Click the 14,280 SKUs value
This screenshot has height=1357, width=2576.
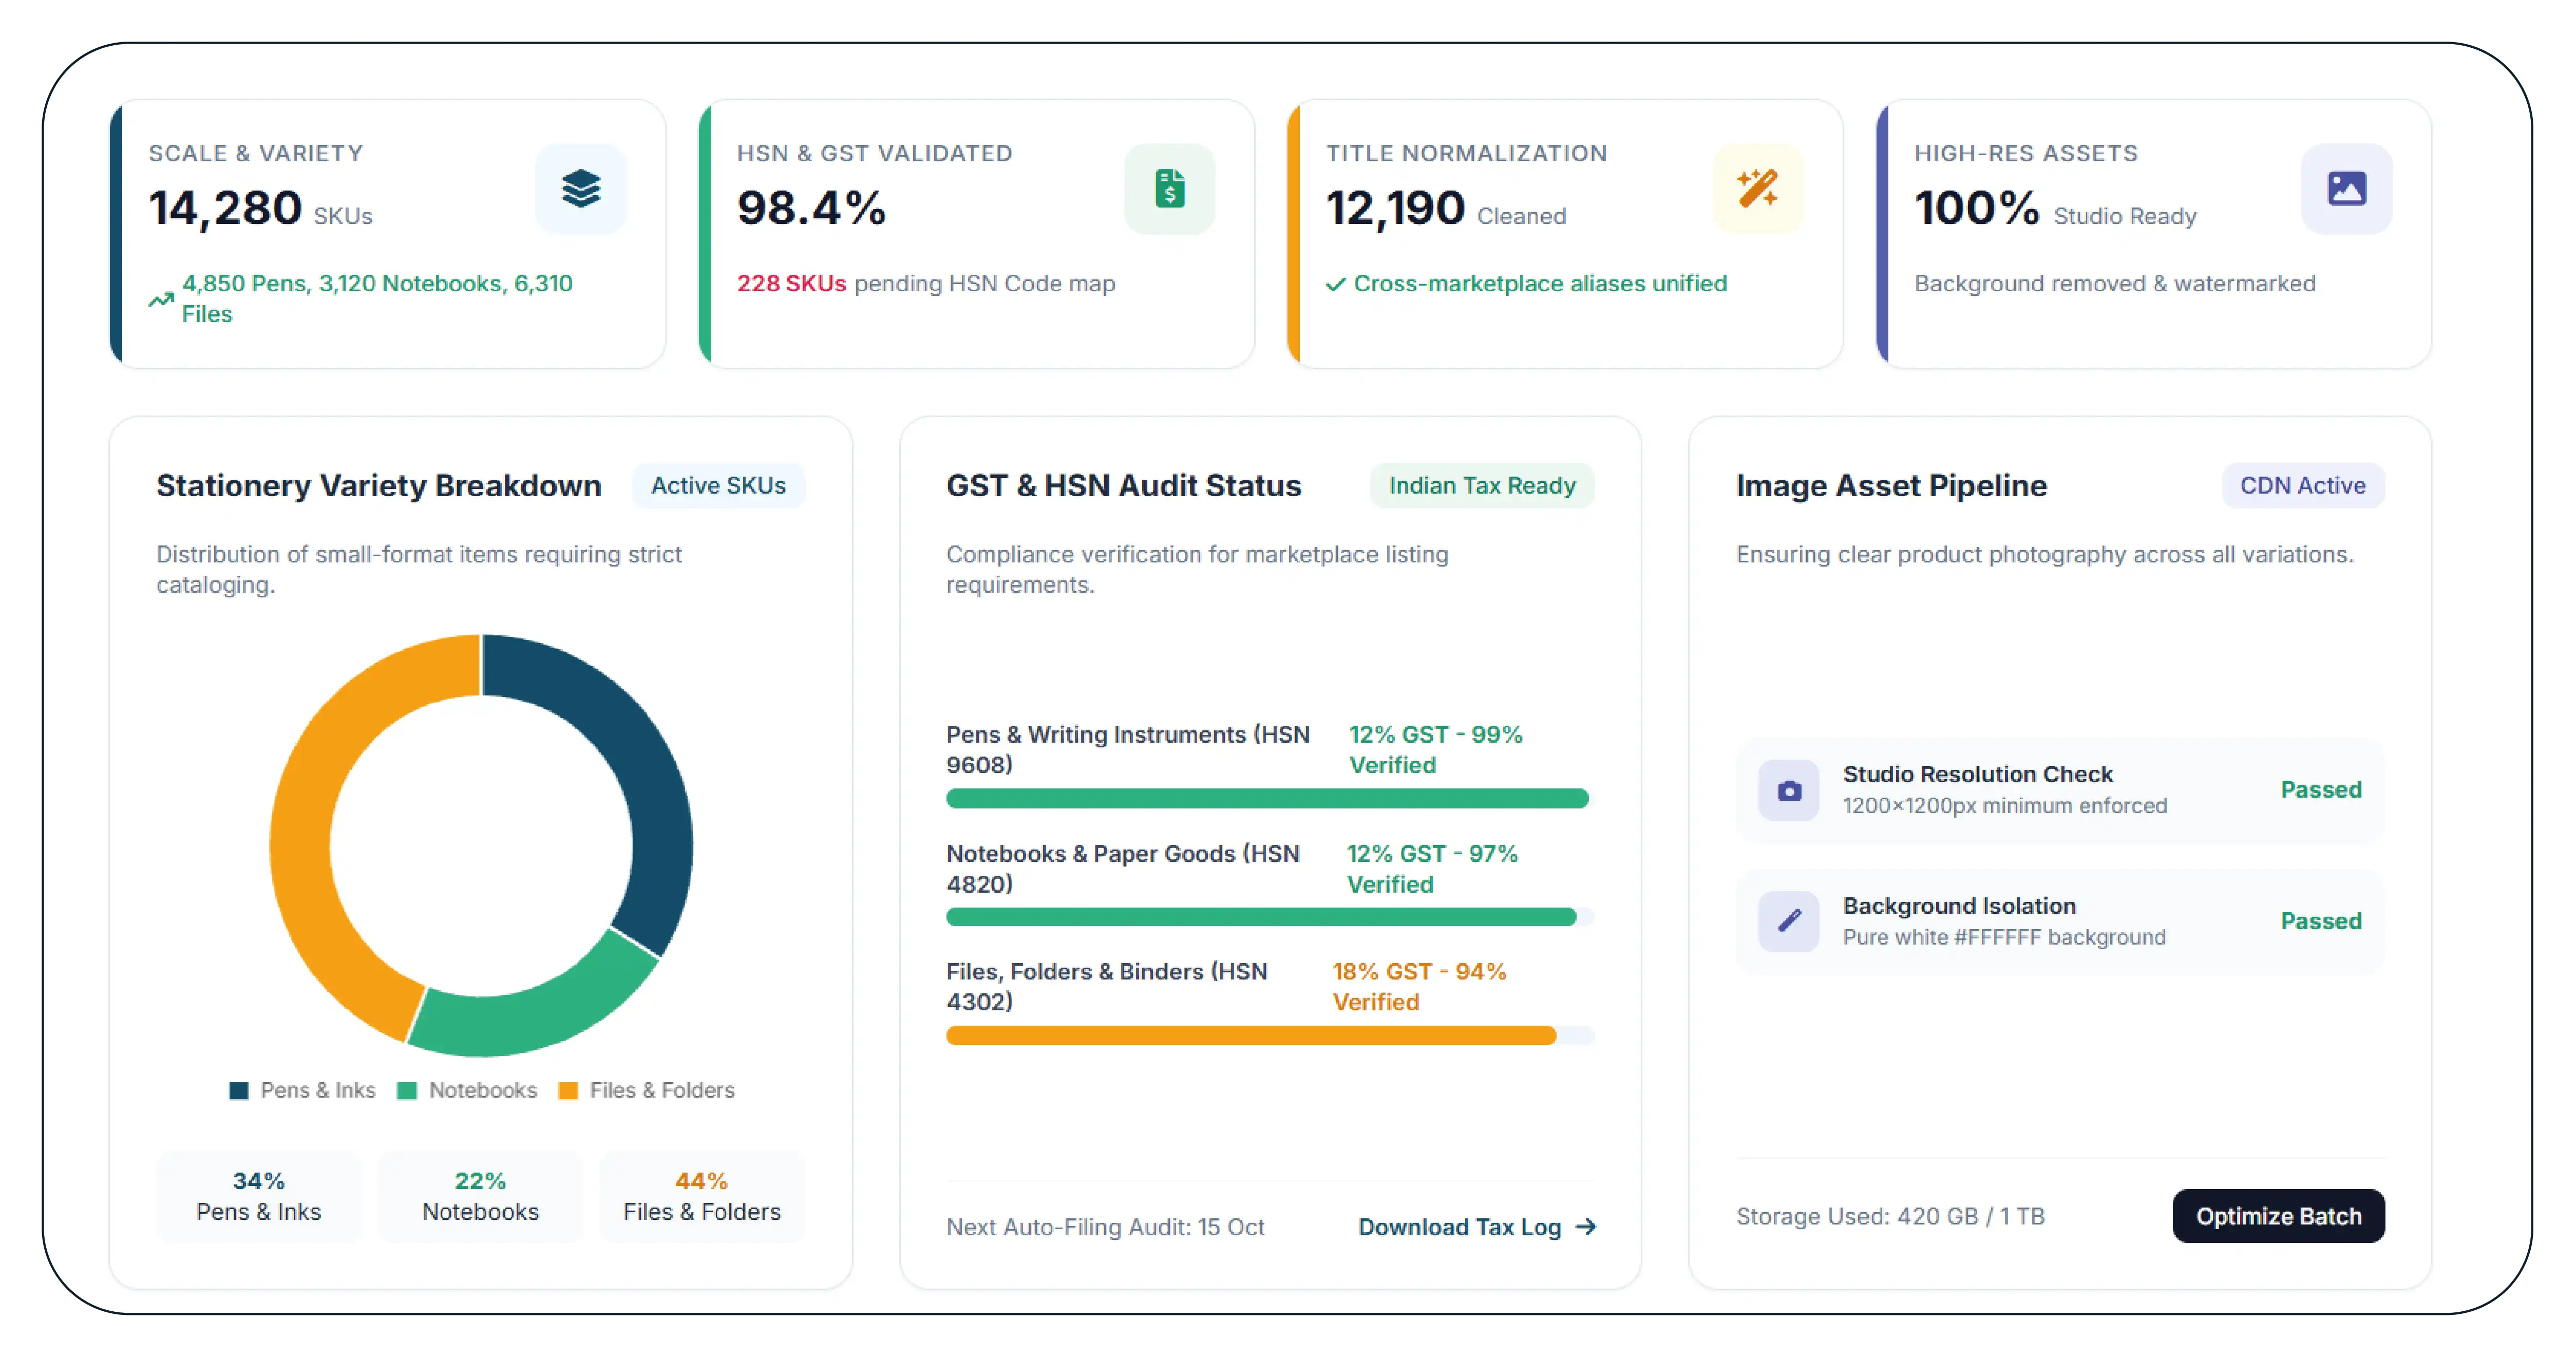[x=261, y=209]
